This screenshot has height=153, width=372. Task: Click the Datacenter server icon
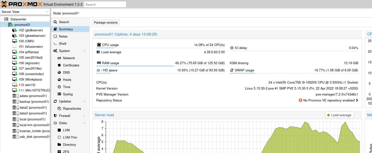pos(6,19)
